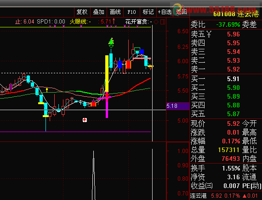Viewport: 262px width, 200px height.
Task: Click the tall yellow candlestick bar
Action: [107, 74]
